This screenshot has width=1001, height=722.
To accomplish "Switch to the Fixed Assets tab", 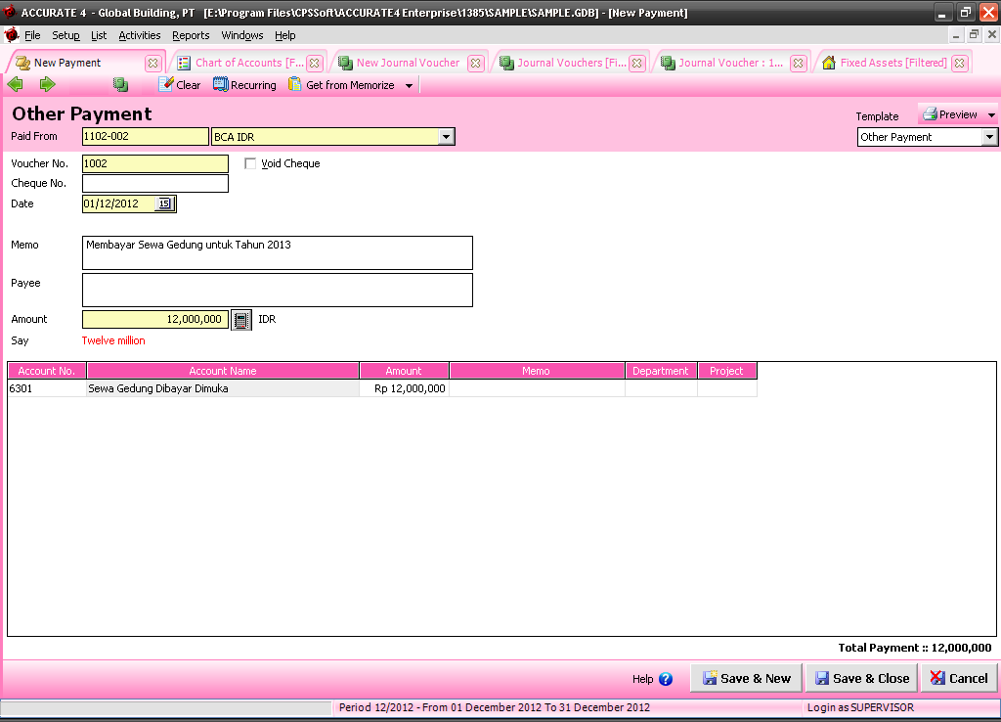I will point(892,63).
